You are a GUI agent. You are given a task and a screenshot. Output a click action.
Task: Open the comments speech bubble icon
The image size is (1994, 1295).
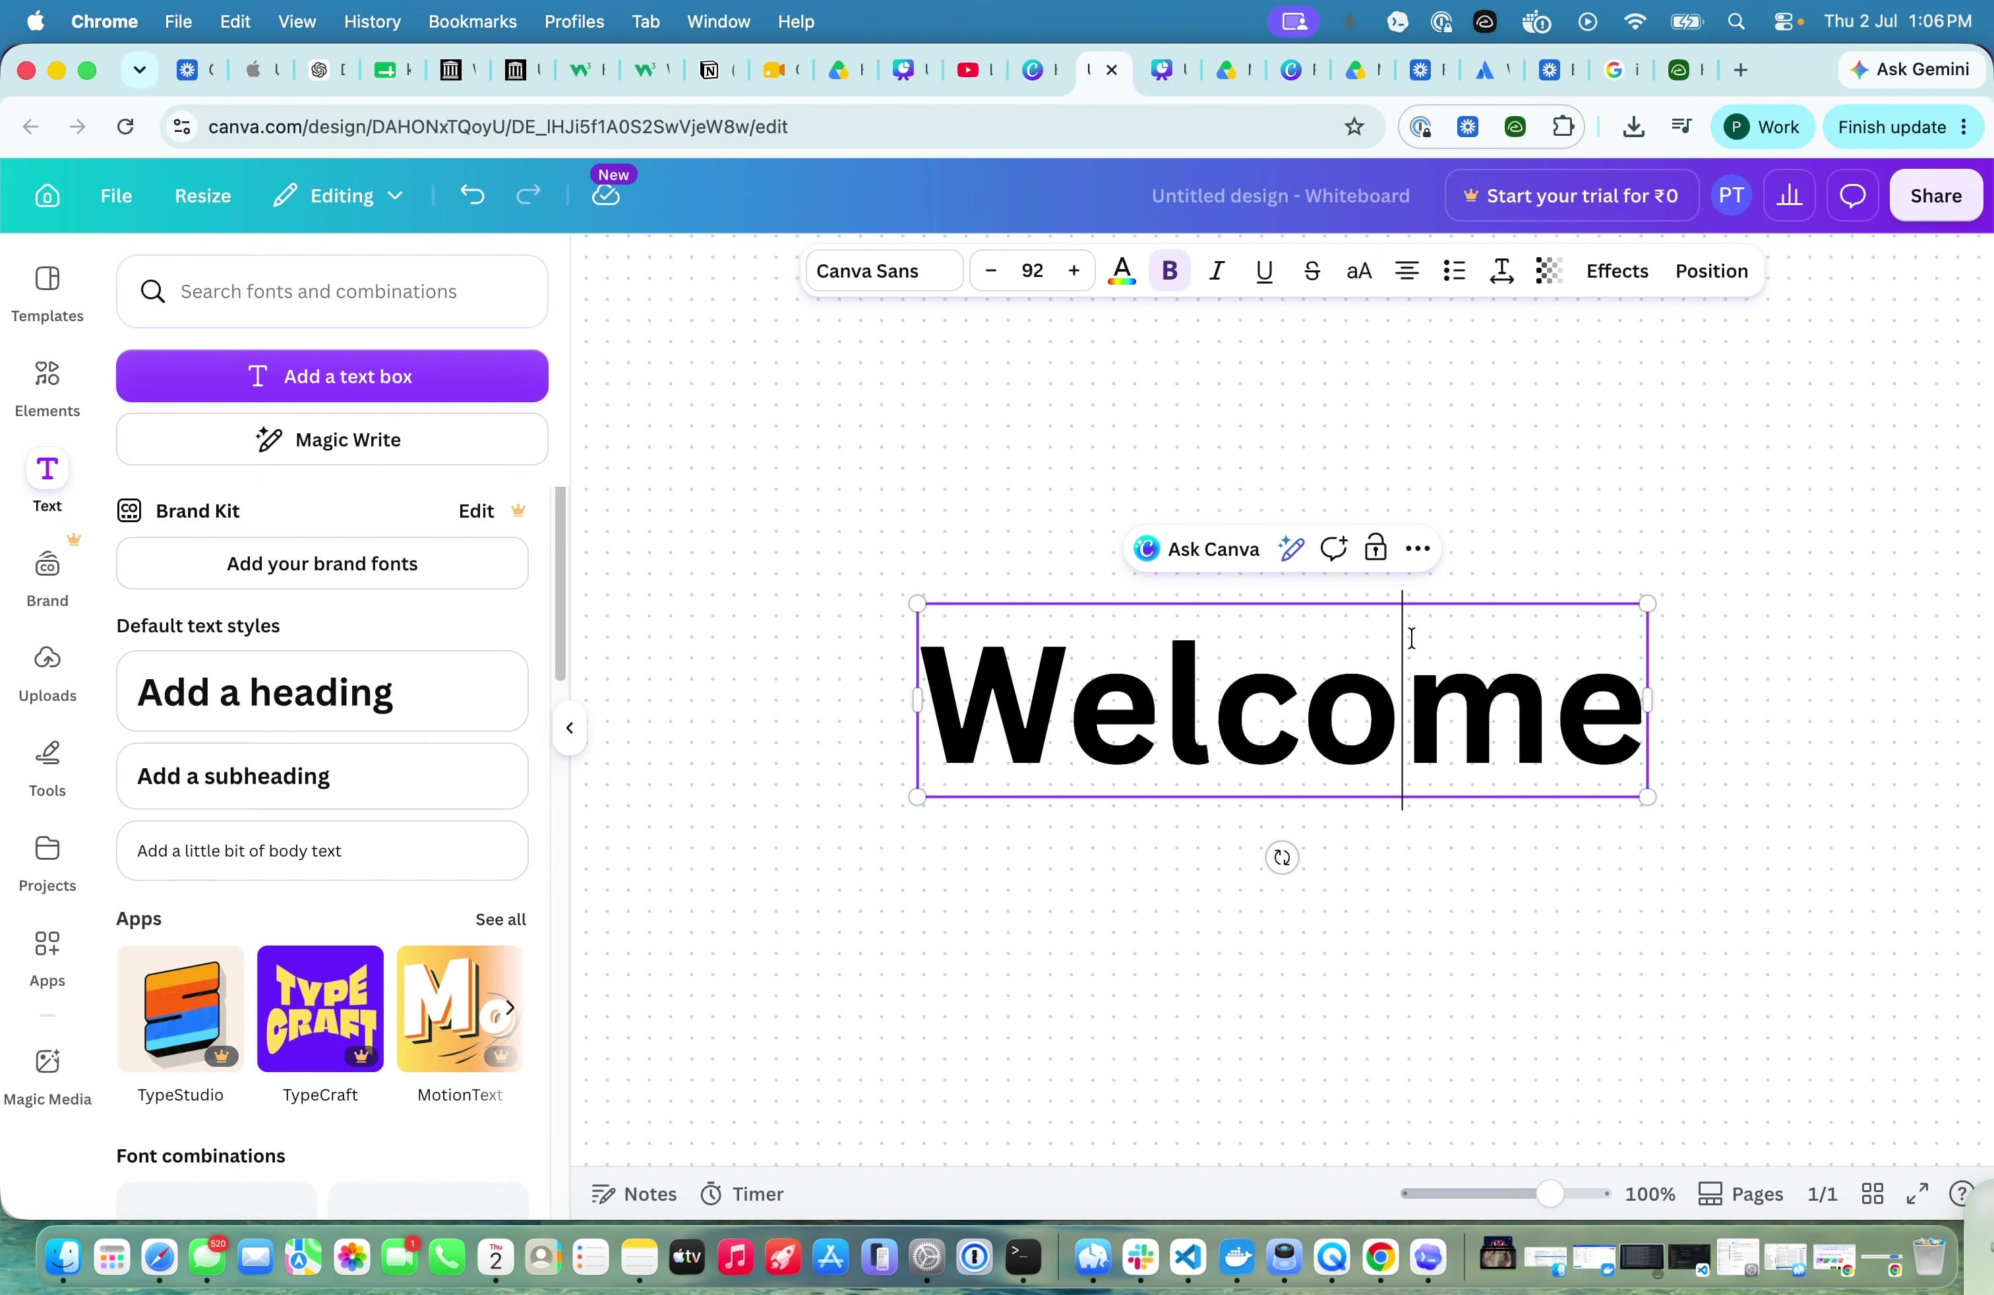[1852, 196]
